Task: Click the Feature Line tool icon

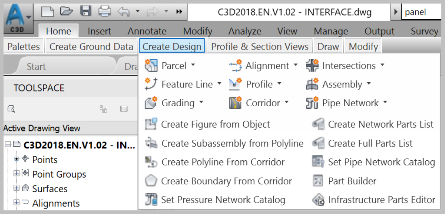Action: click(x=151, y=84)
